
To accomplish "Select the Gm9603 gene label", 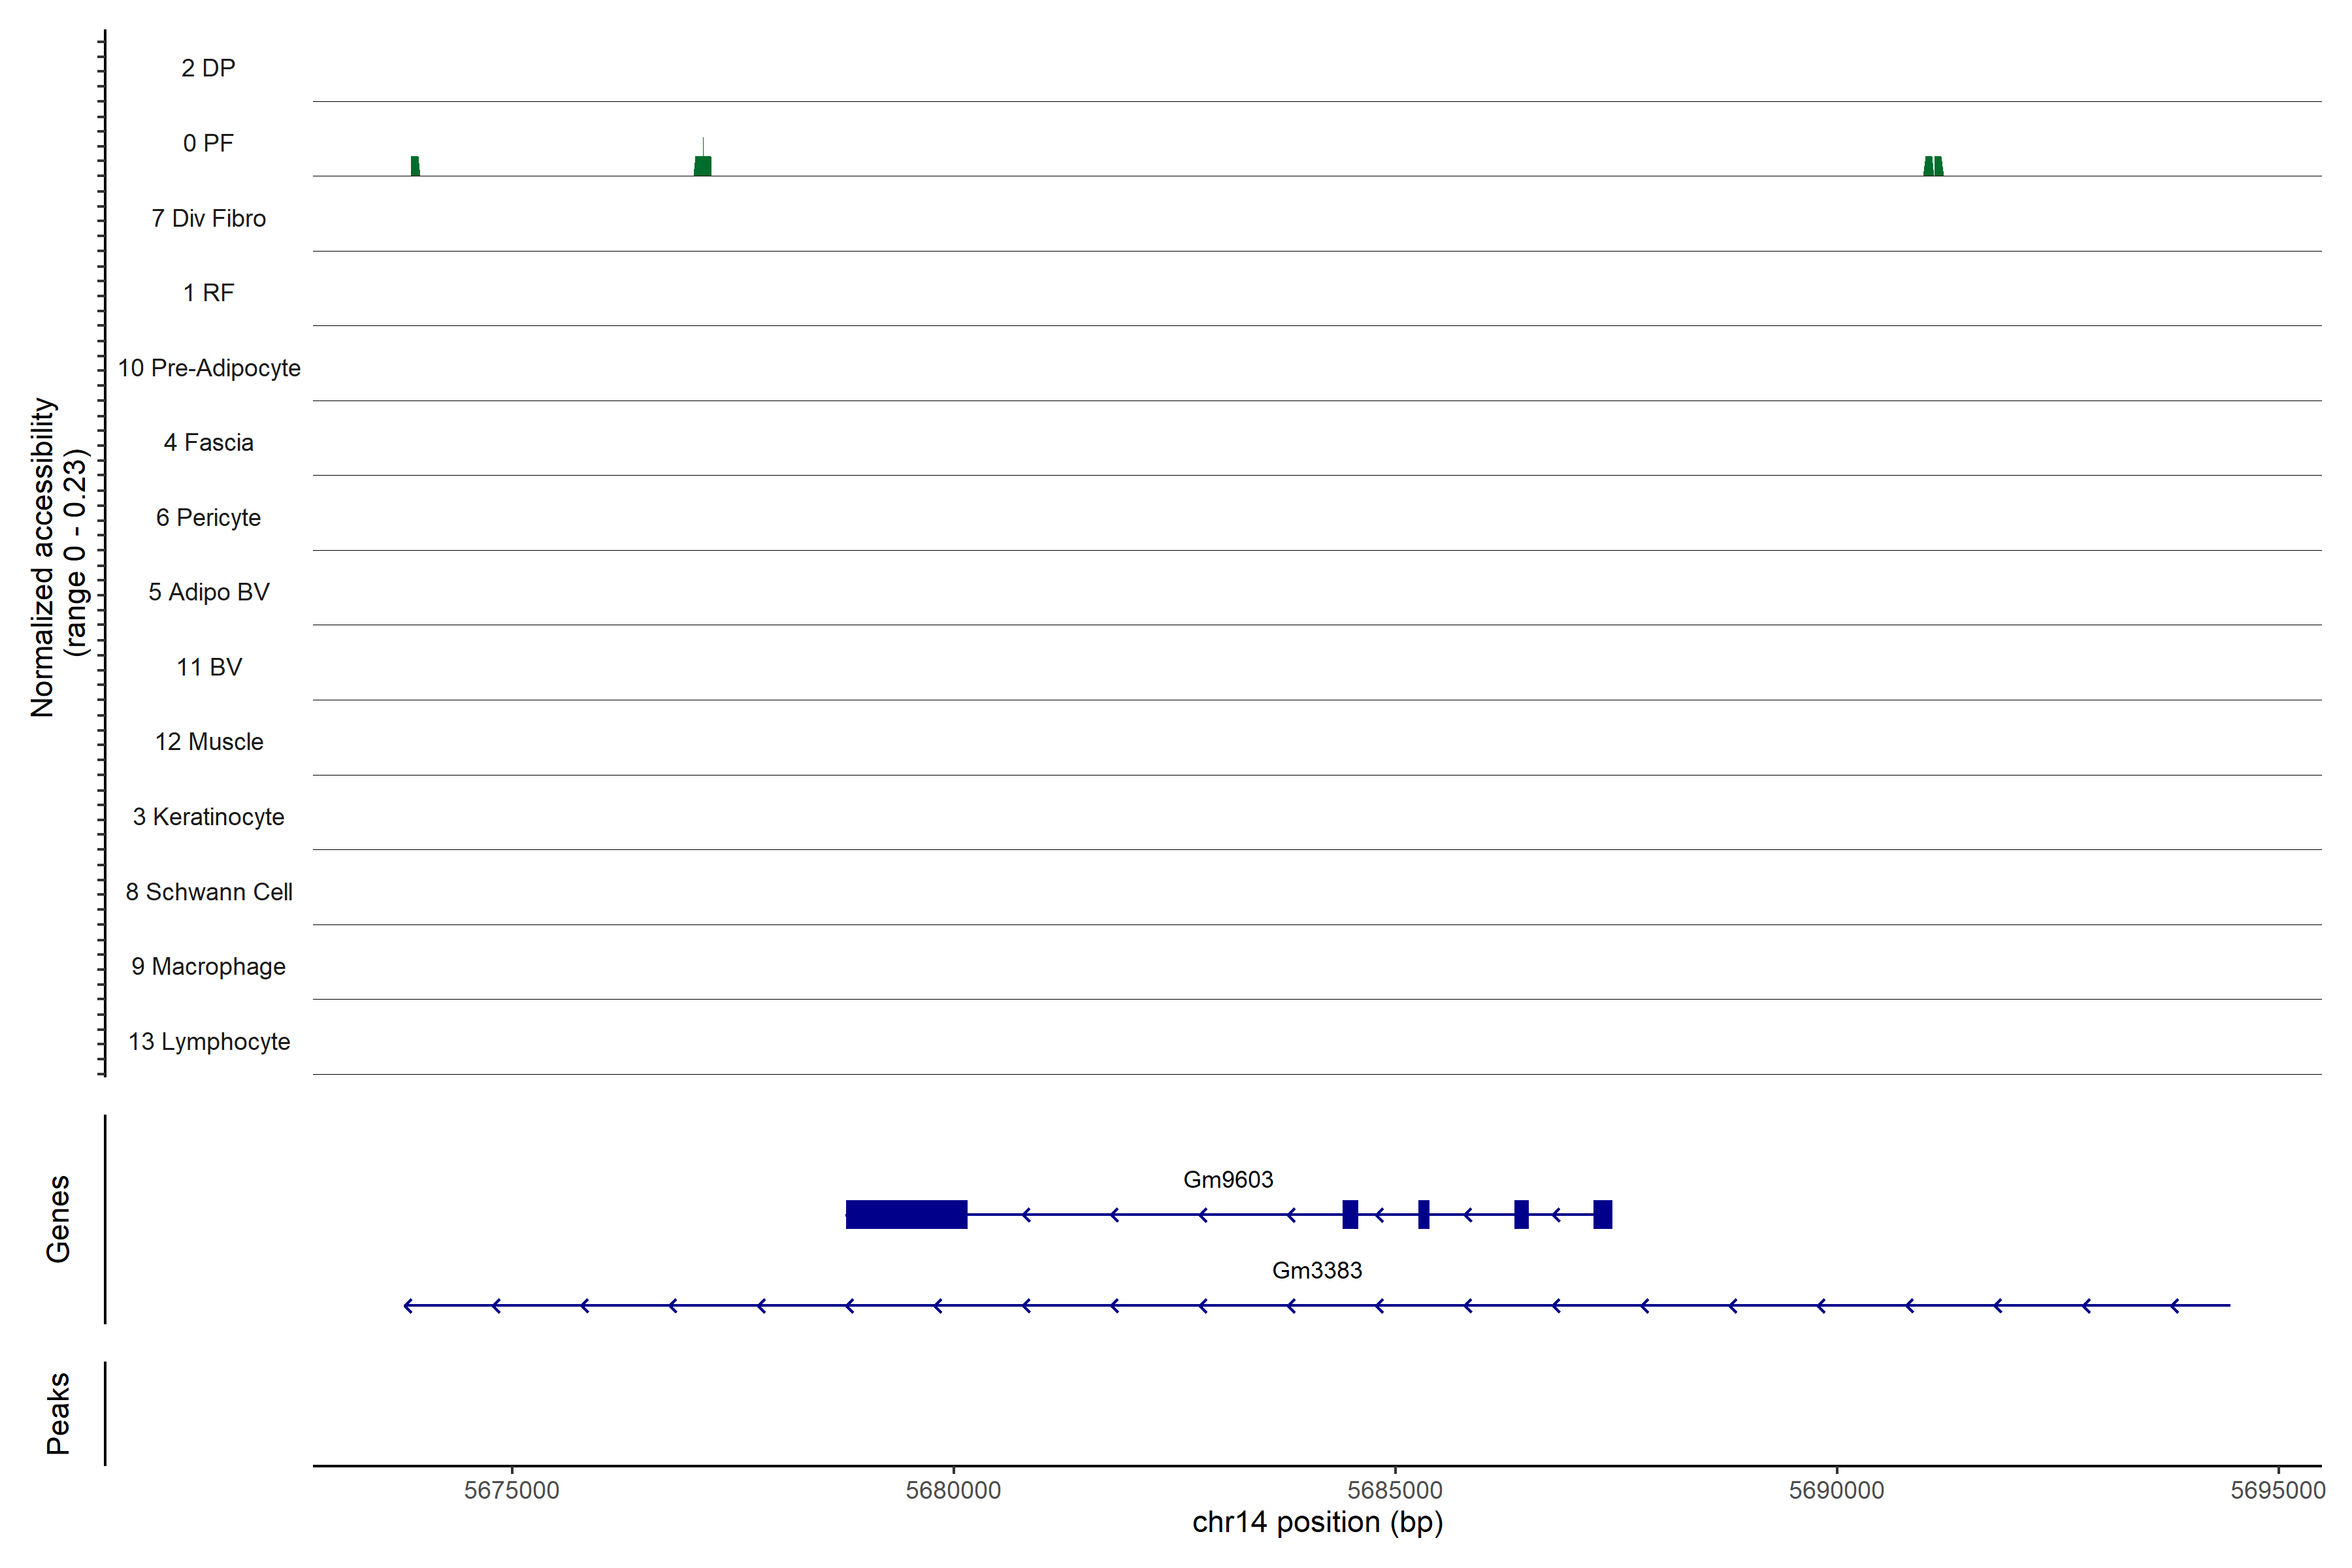I will click(x=1228, y=1180).
